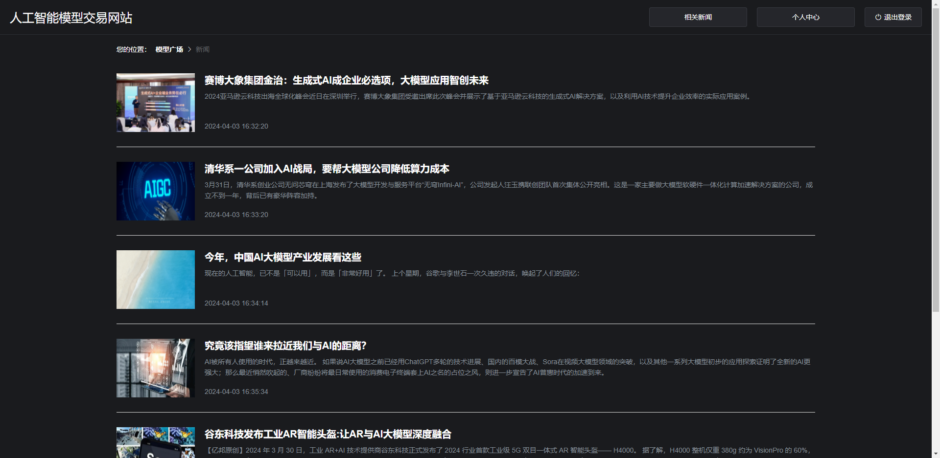Open the news about 赛博大象集团金治 generative AI

(347, 81)
